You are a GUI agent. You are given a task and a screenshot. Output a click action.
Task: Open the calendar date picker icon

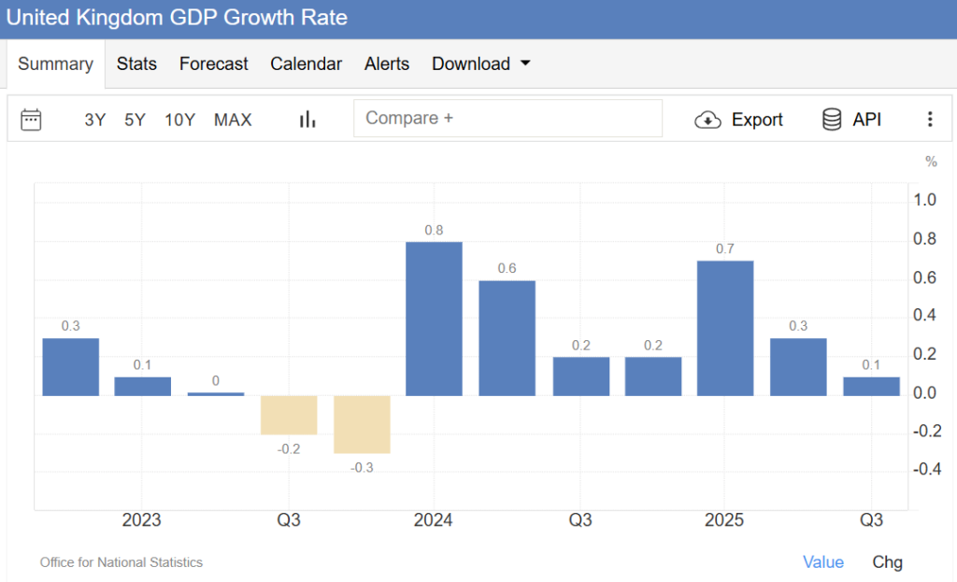[31, 120]
